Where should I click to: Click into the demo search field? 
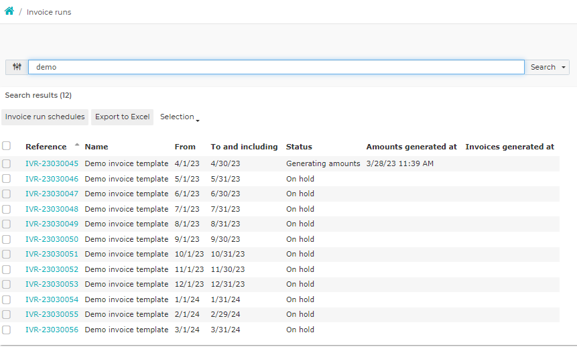point(276,67)
